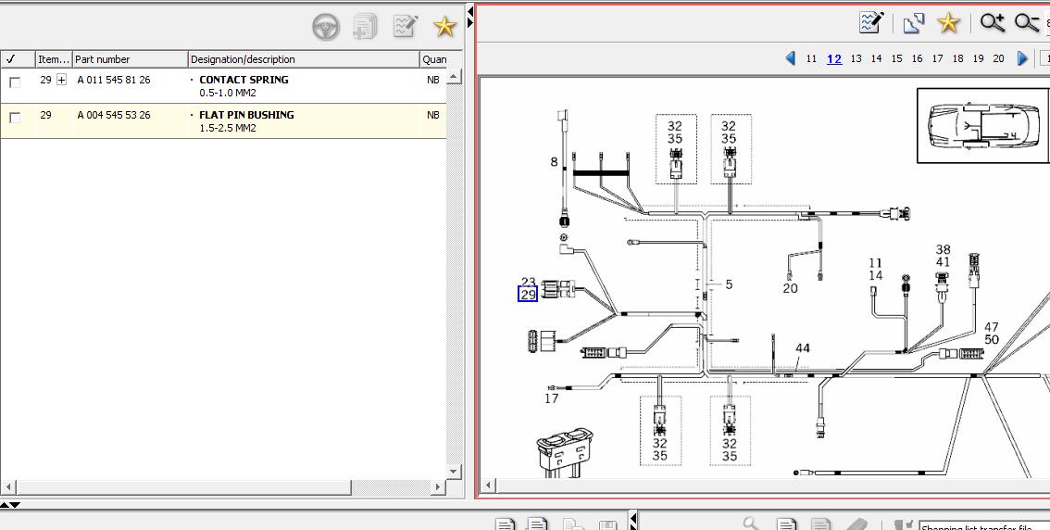Click the steering wheel icon in parts toolbar

coord(326,26)
